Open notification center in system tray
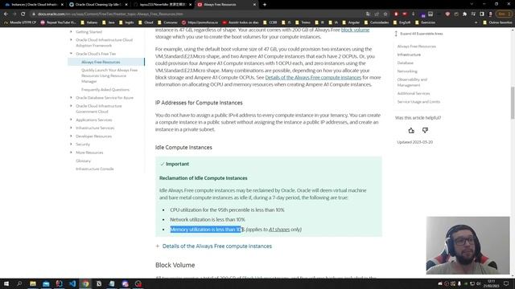The height and width of the screenshot is (289, 515). pos(506,283)
